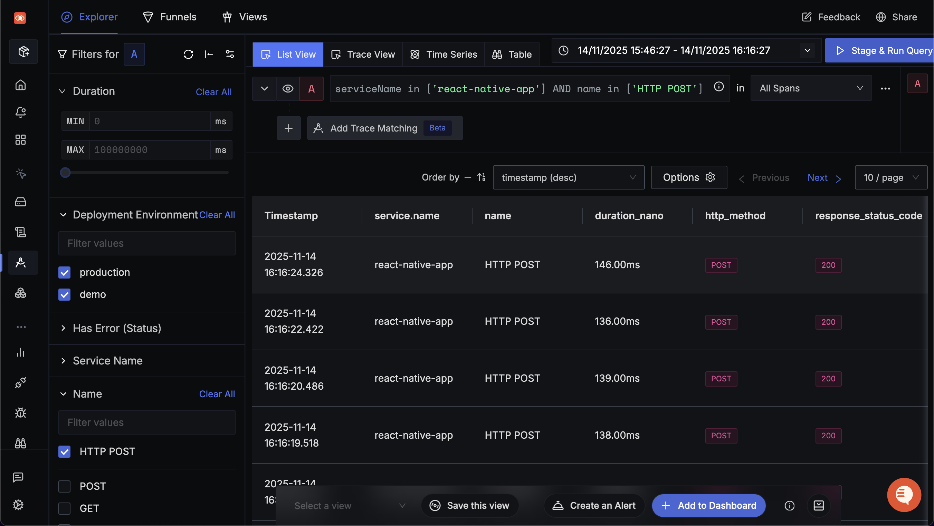Expand the Has Error (Status) section
Viewport: 934px width, 526px height.
click(117, 328)
